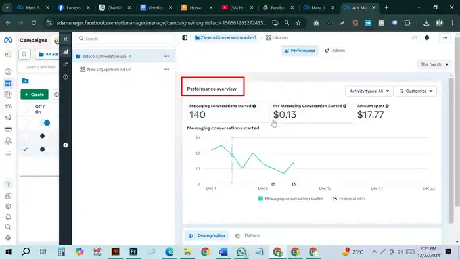Viewport: 460px width, 259px height.
Task: Switch to the Actions tab
Action: click(334, 51)
